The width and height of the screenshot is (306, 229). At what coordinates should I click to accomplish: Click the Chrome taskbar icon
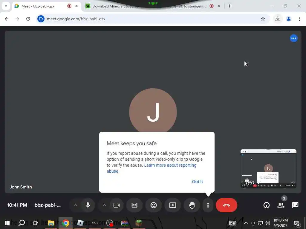(x=66, y=223)
